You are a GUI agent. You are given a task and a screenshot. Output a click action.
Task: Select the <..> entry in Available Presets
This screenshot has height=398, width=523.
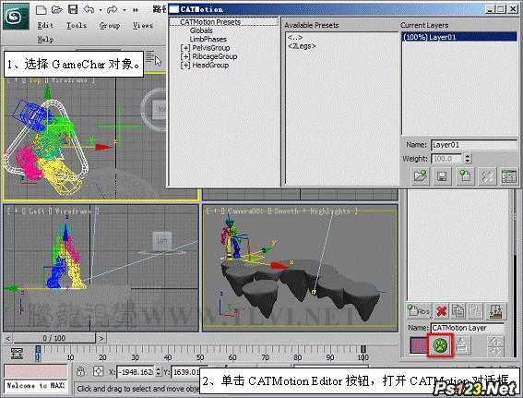(295, 37)
